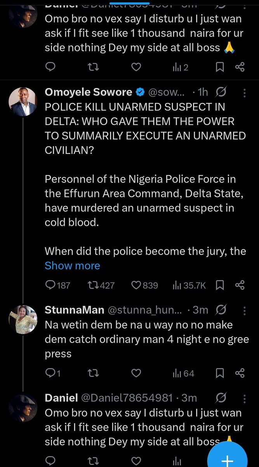The image size is (259, 467).
Task: Repost Omoyele Sowore's tweet with 427 reposts
Action: point(93,285)
